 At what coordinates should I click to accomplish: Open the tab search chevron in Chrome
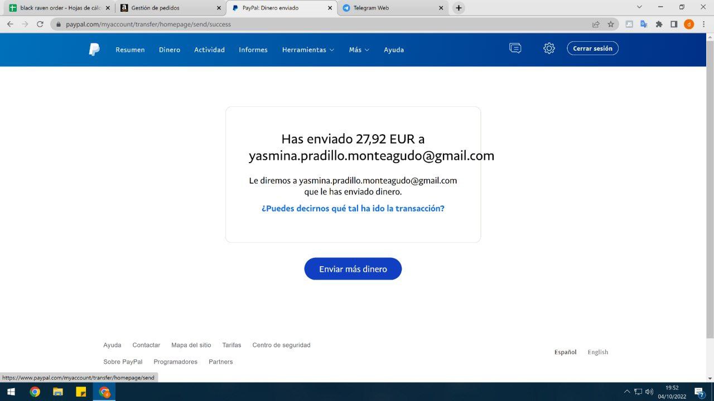coord(639,7)
